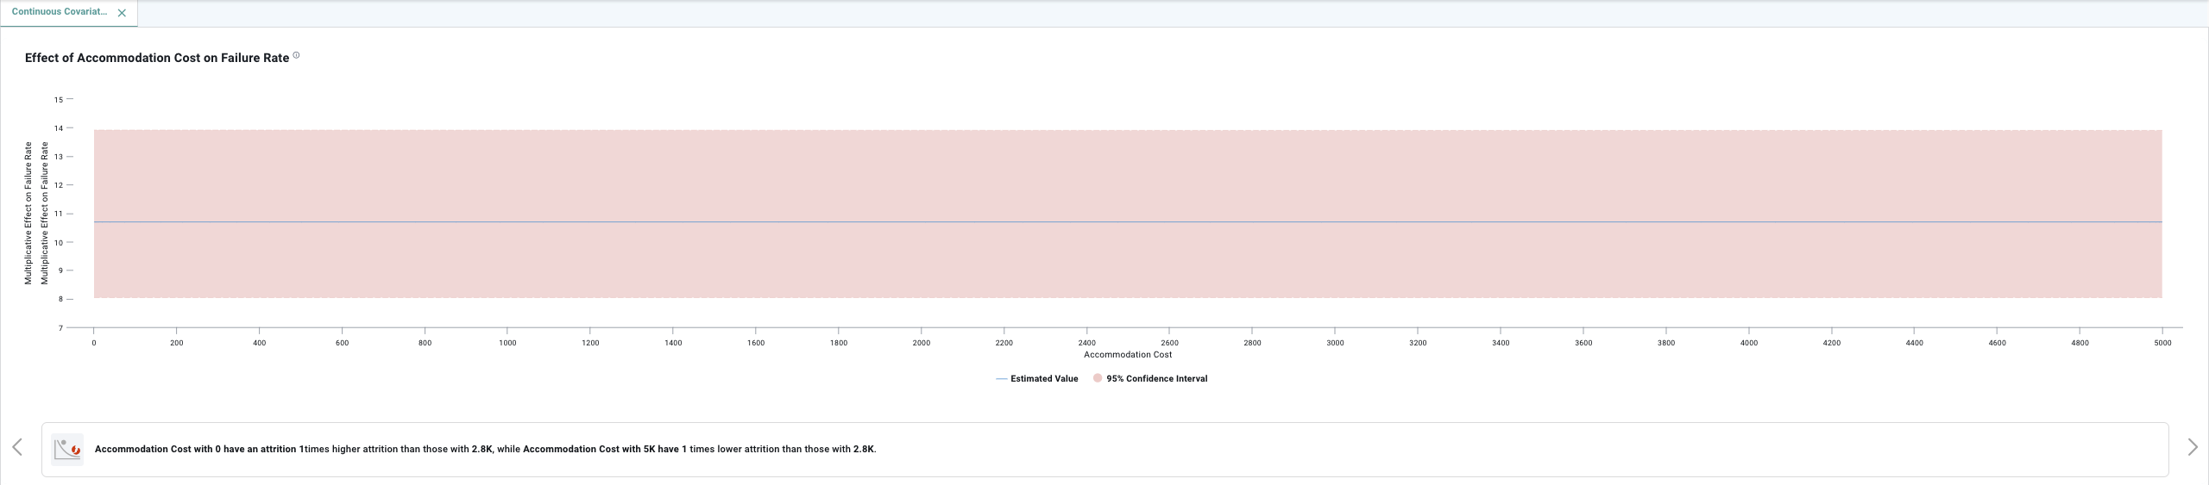
Task: Click the Multiplicative Effect on Failure Rate y-axis title
Action: tap(28, 213)
